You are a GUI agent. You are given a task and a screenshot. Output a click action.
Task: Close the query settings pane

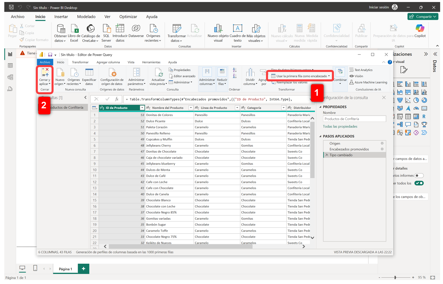coord(384,98)
